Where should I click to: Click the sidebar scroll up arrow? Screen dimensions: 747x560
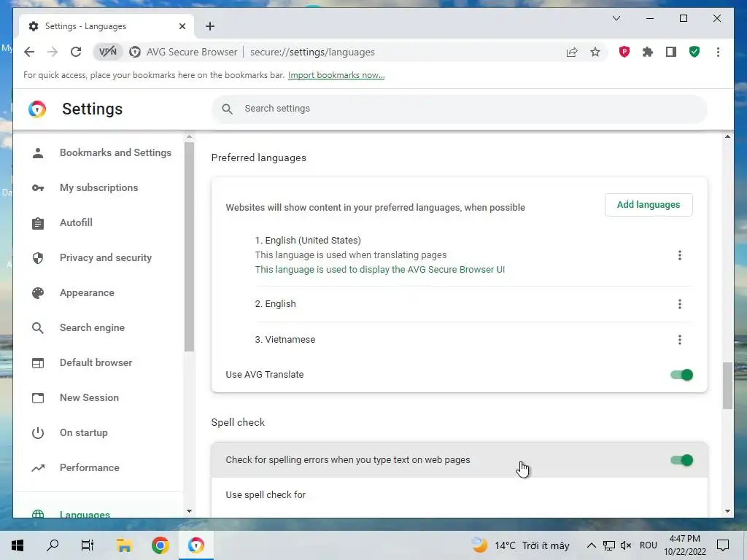[x=189, y=137]
